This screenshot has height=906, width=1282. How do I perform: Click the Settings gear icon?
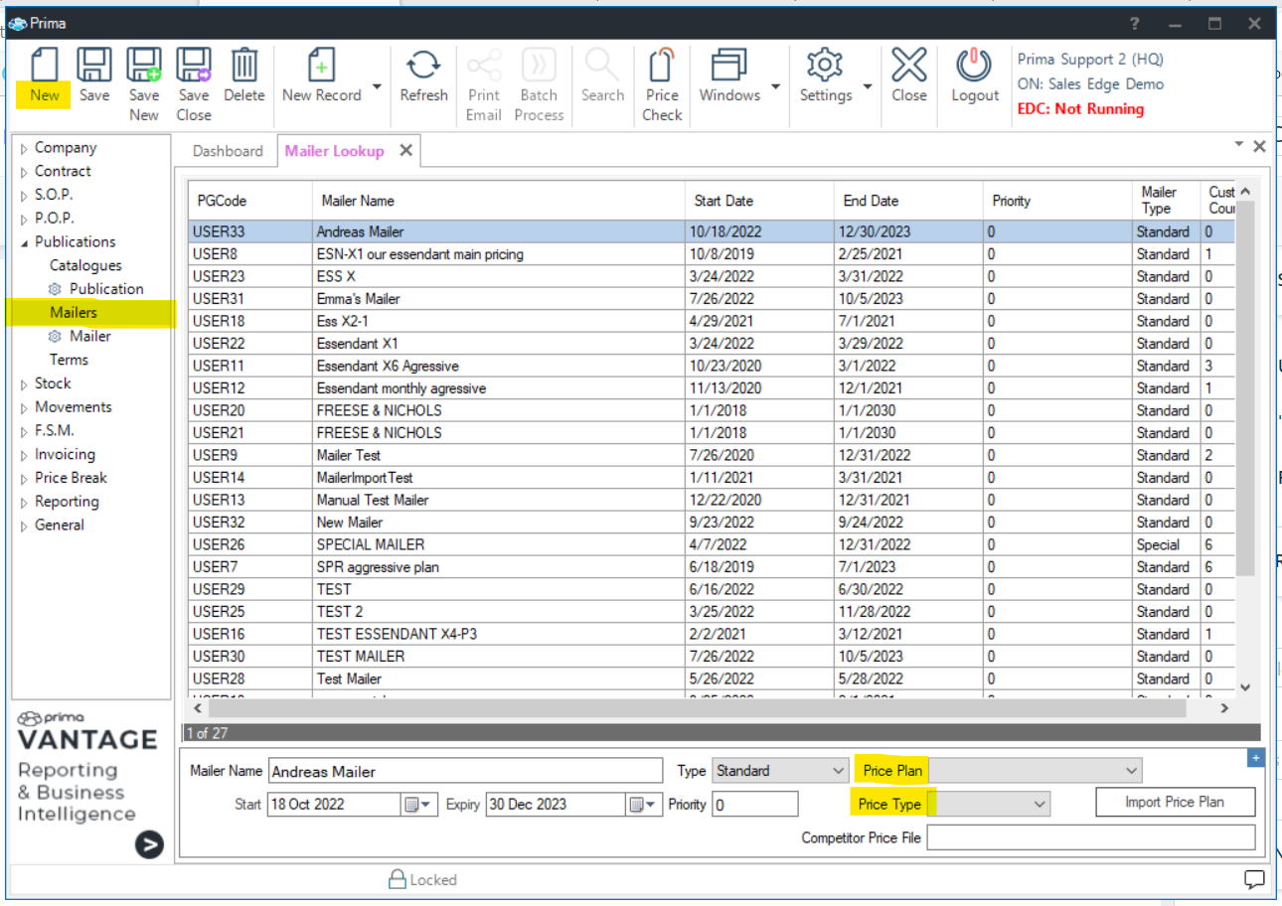825,66
